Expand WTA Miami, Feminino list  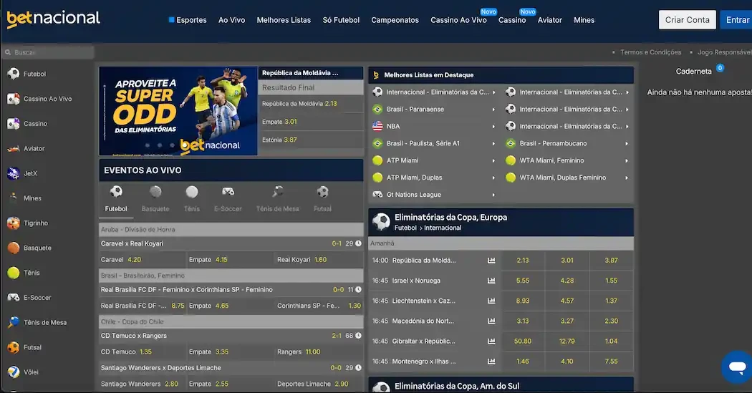point(627,161)
